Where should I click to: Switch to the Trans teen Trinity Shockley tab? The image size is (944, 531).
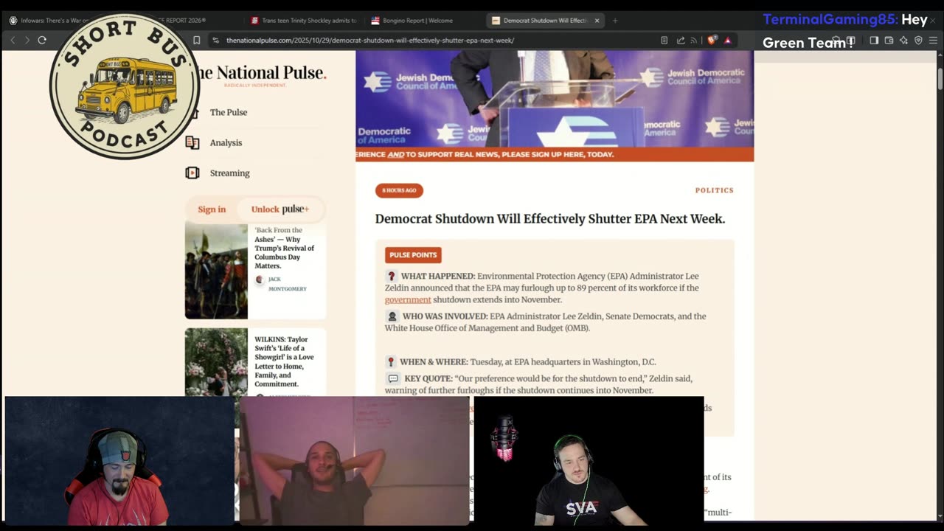tap(303, 21)
